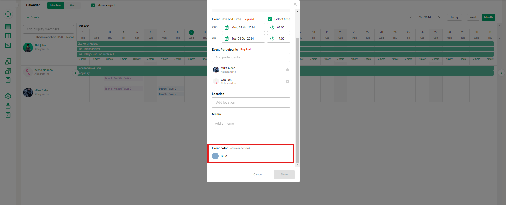506x205 pixels.
Task: Switch to Own calendar view
Action: tap(73, 6)
